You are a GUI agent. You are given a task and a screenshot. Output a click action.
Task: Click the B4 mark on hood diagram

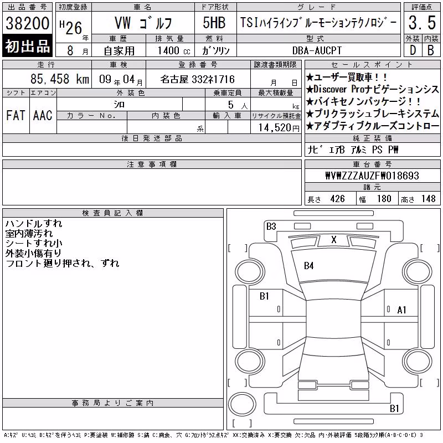[x=308, y=266]
